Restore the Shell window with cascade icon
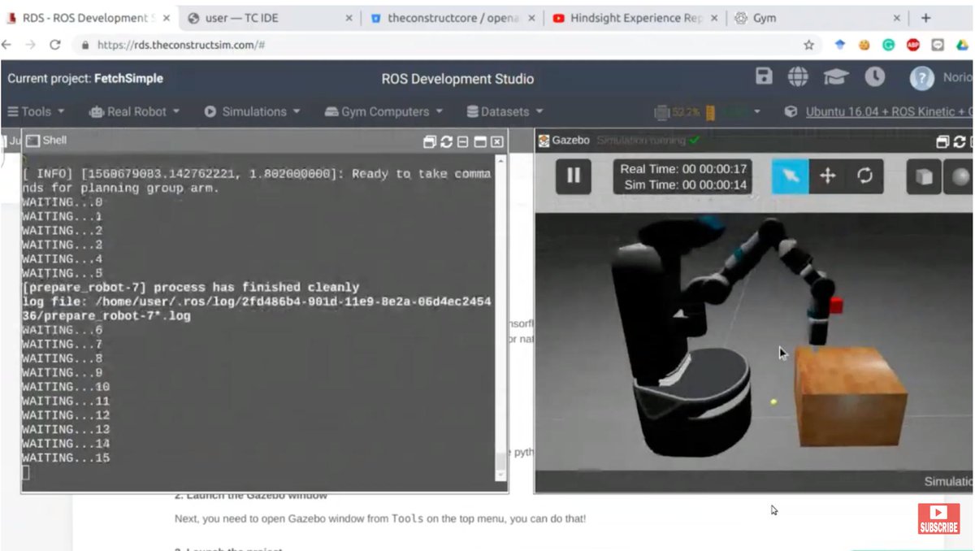 430,141
